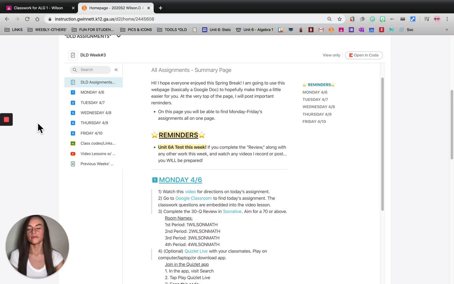Close the Classwork for ALG 1 tab
The image size is (454, 284).
pos(73,8)
